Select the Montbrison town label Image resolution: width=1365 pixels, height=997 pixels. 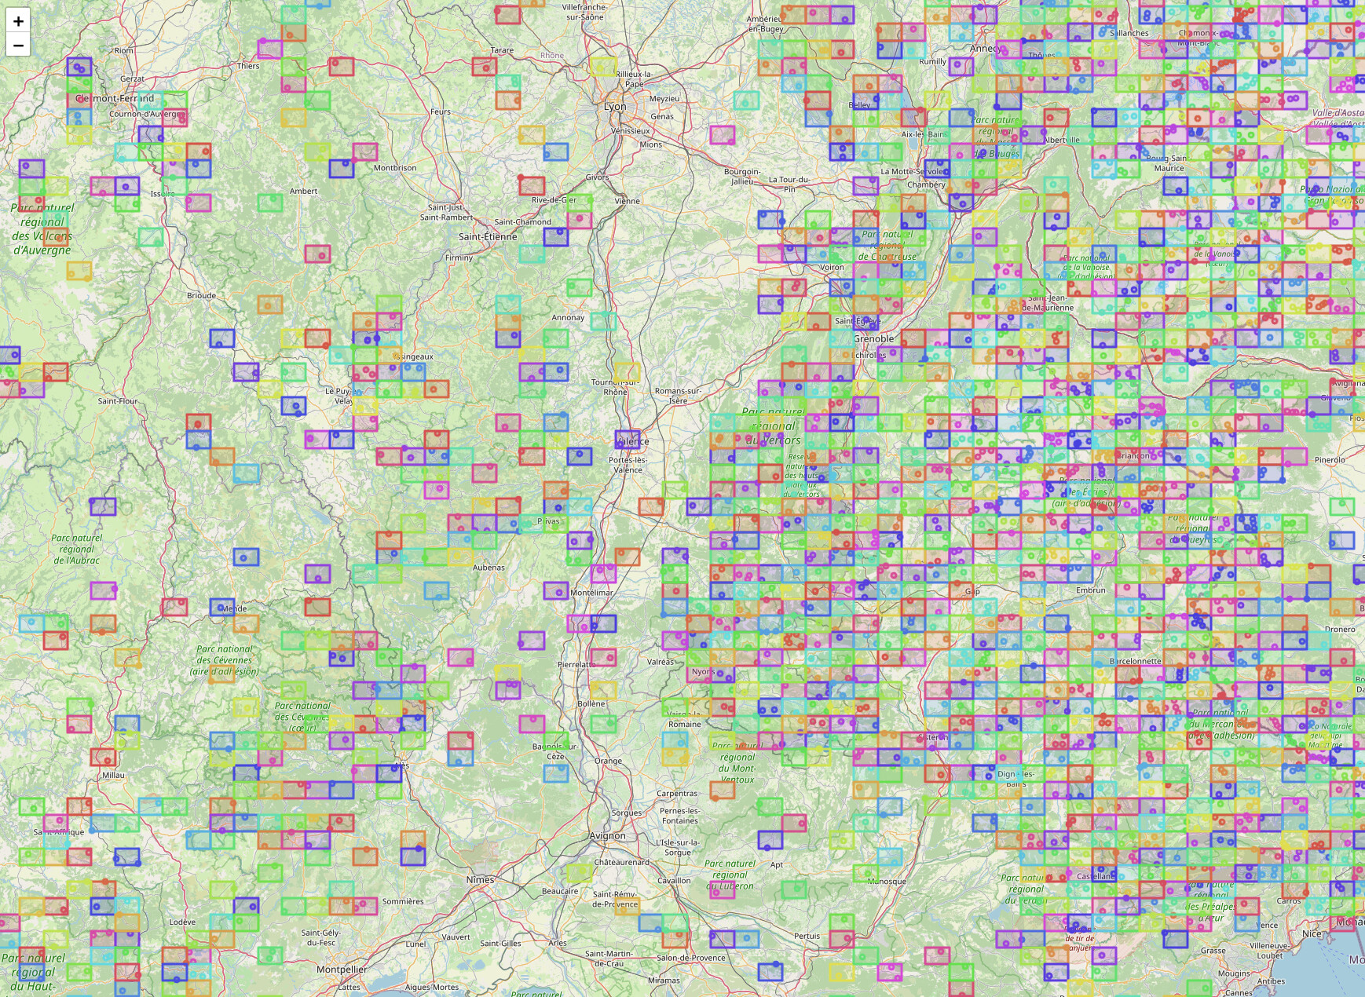pos(395,168)
